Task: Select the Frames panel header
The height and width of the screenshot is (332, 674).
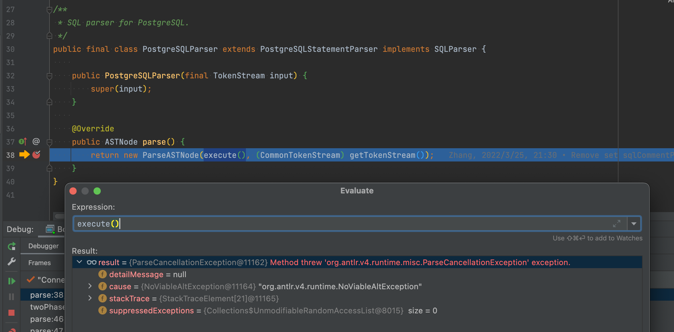Action: coord(40,263)
